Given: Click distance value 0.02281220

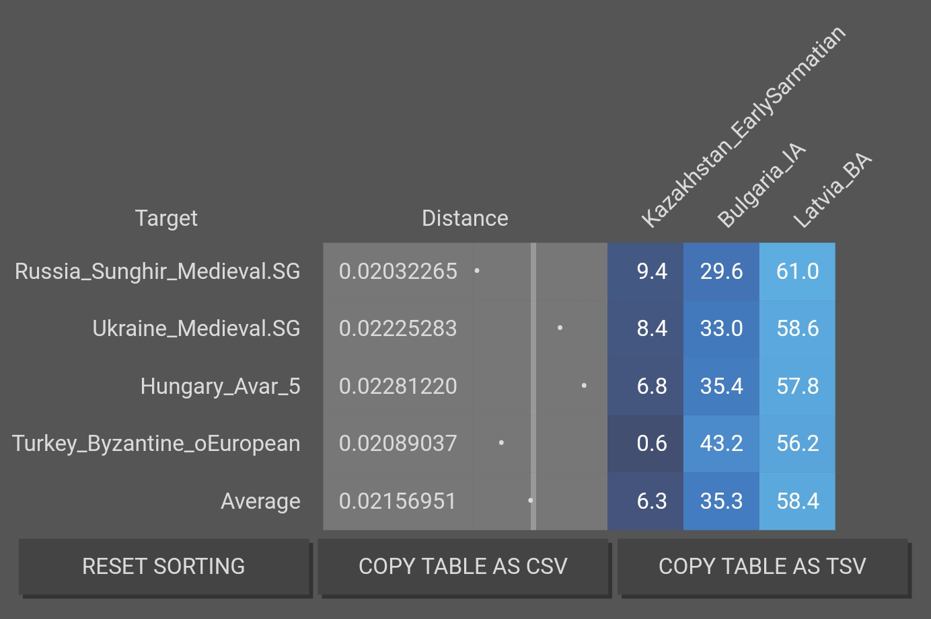Looking at the screenshot, I should click(398, 386).
